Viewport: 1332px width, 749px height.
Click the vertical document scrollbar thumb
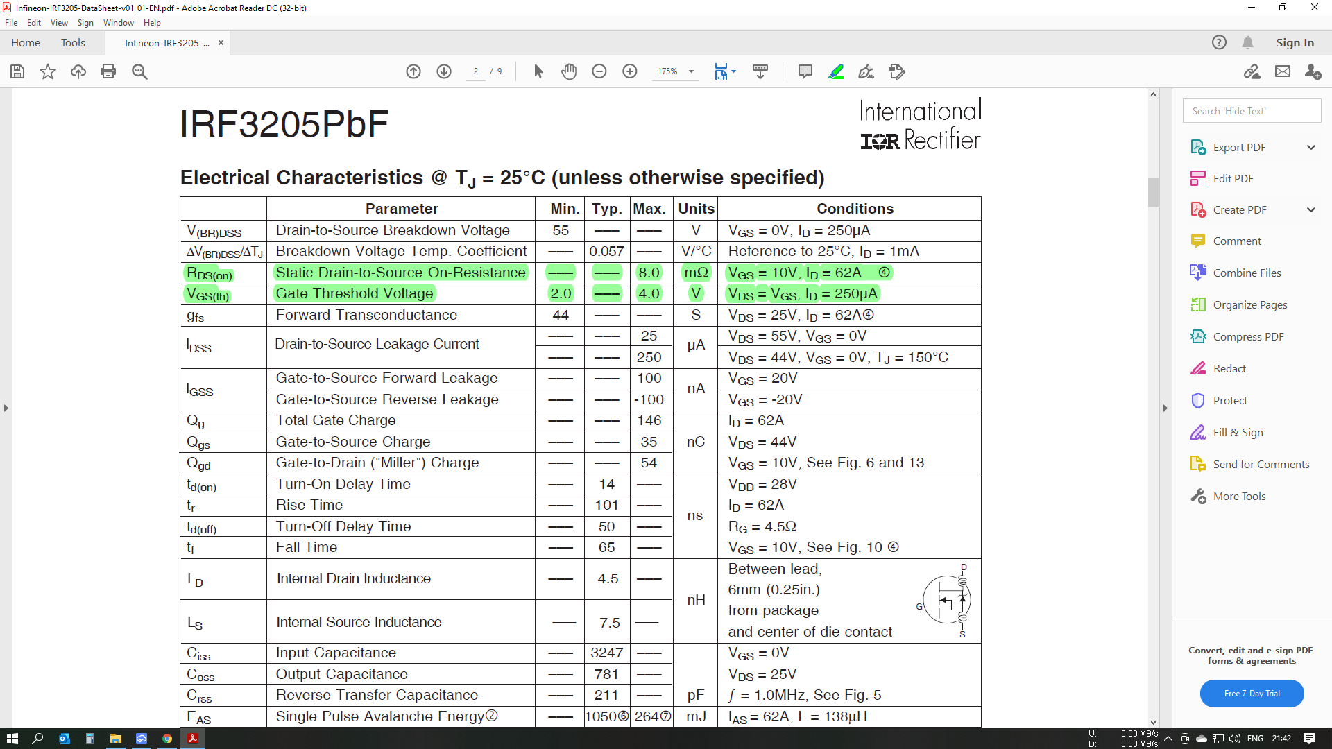1153,192
